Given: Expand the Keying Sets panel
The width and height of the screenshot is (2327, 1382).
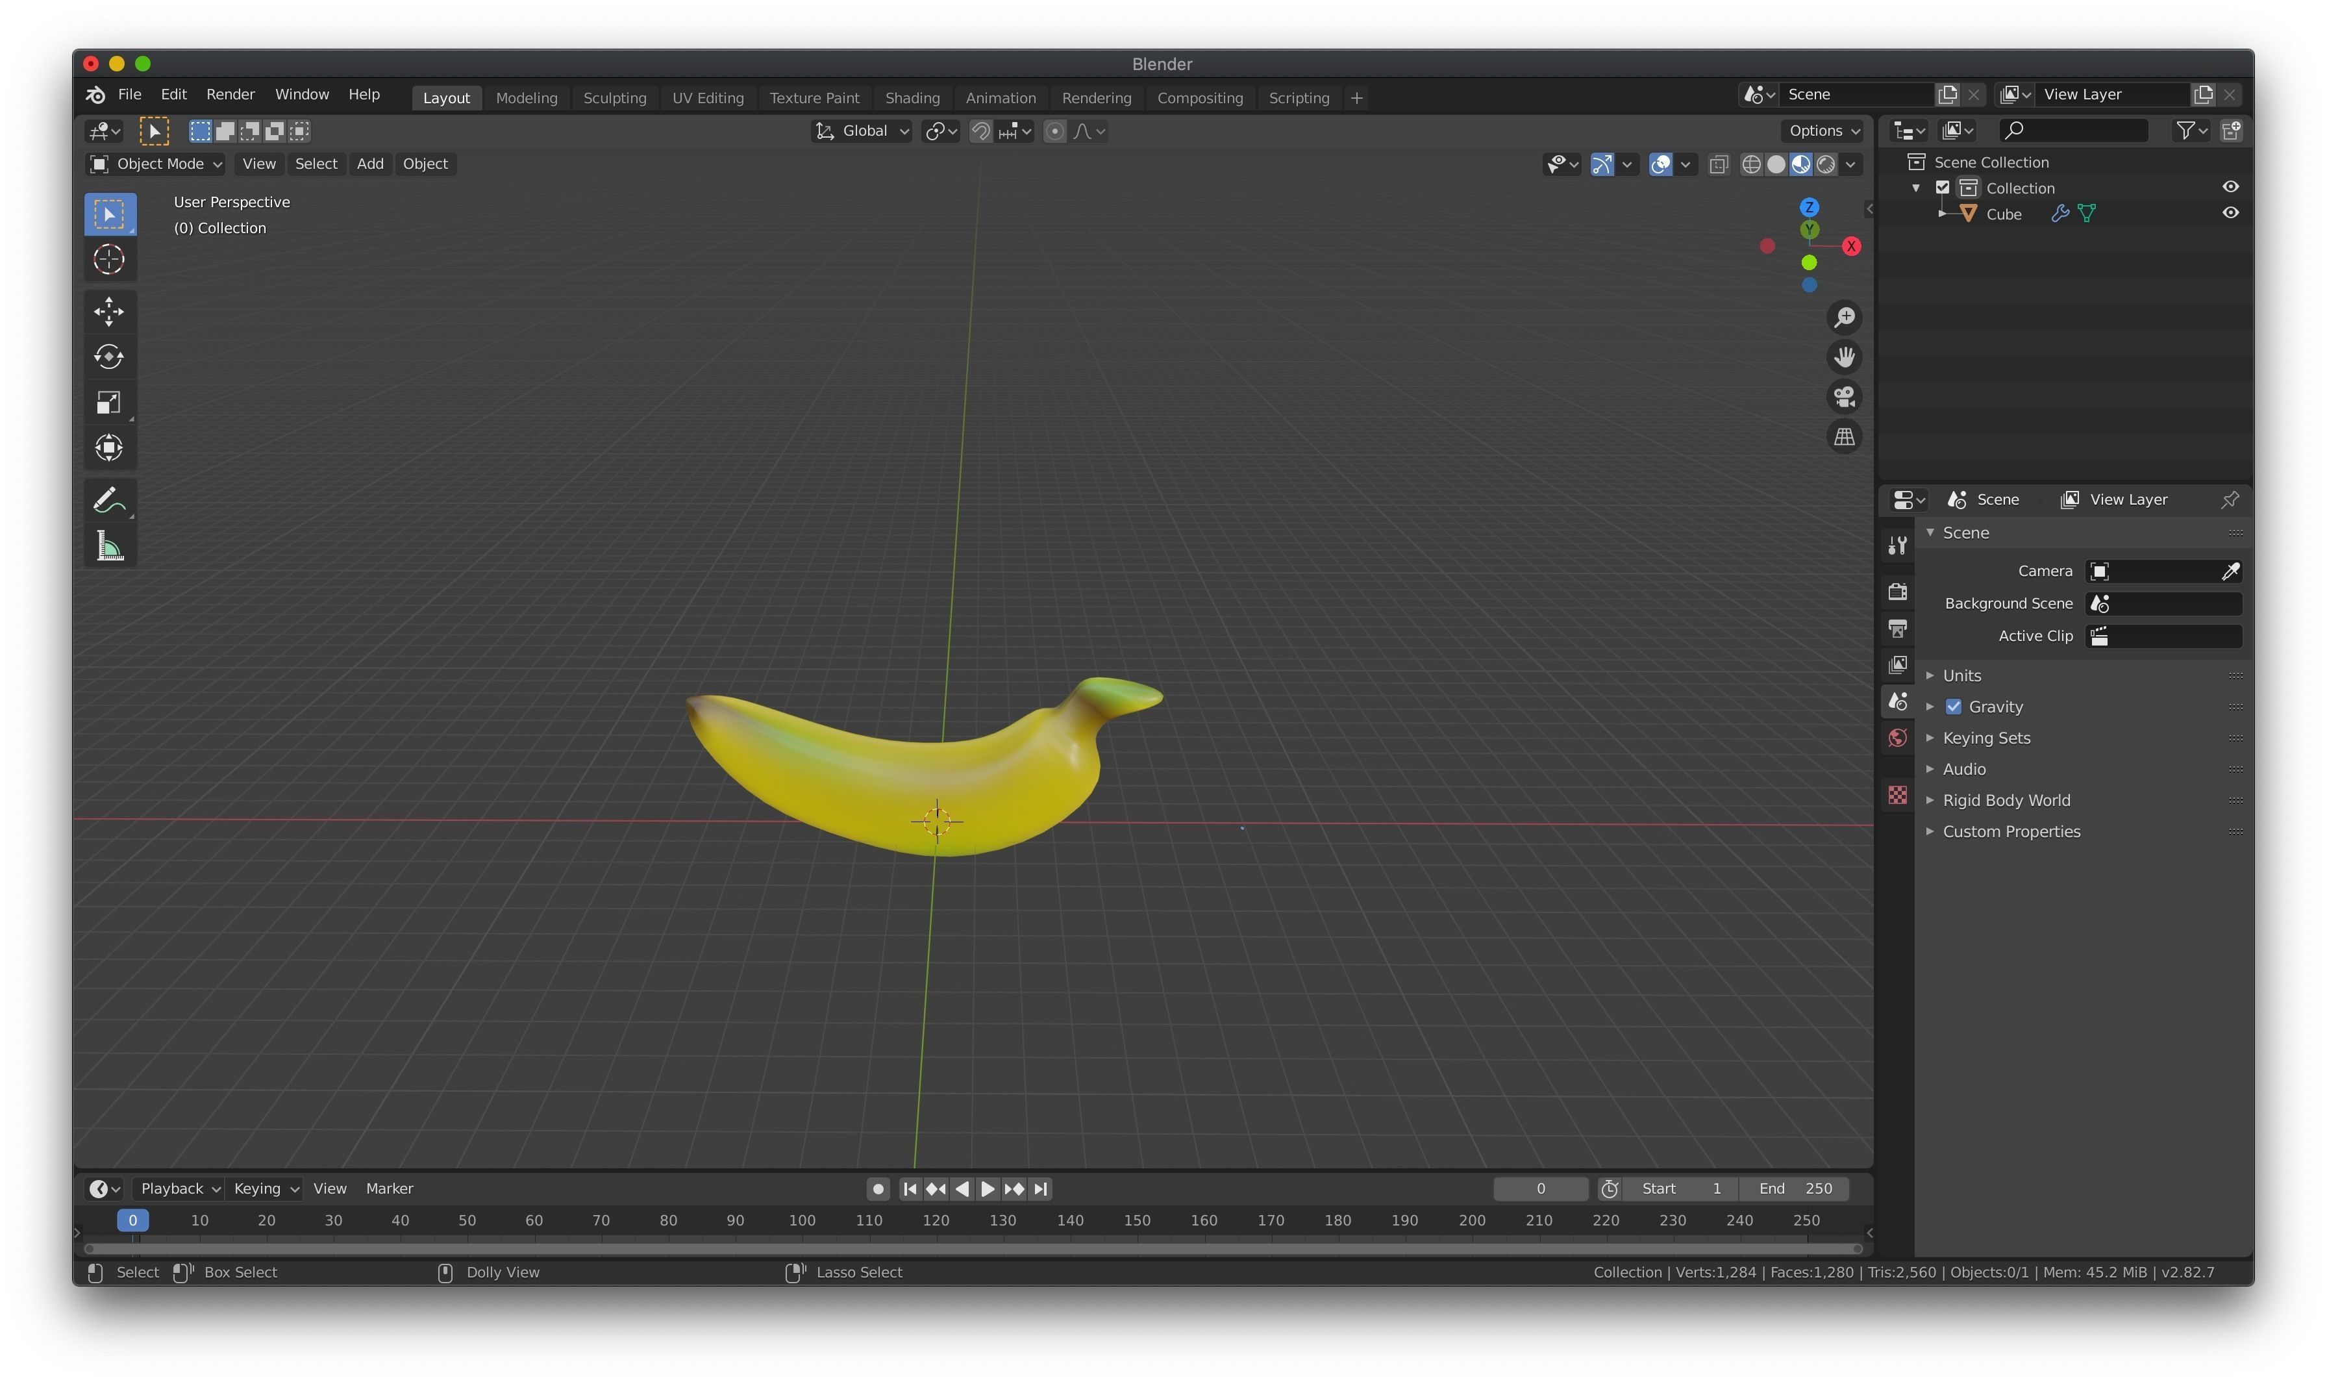Looking at the screenshot, I should pos(1986,738).
